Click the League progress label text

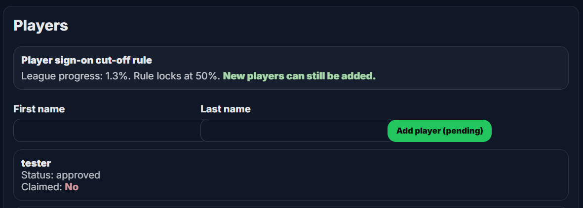(62, 76)
